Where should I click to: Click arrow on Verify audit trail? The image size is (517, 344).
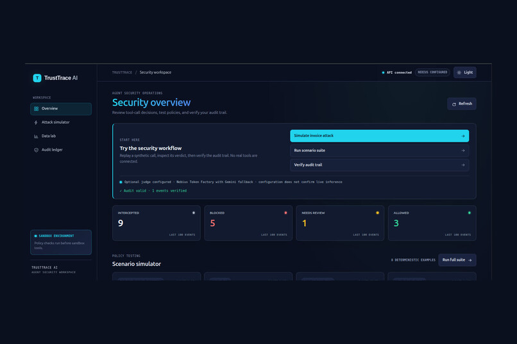(x=463, y=165)
